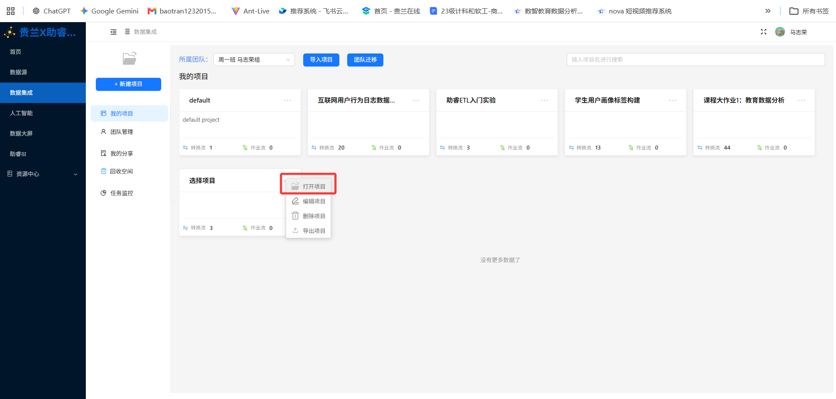Open the 马志荣 user avatar menu
The image size is (836, 399).
pyautogui.click(x=780, y=32)
